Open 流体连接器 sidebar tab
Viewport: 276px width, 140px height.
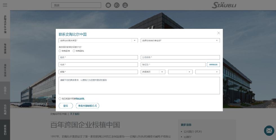5,70
